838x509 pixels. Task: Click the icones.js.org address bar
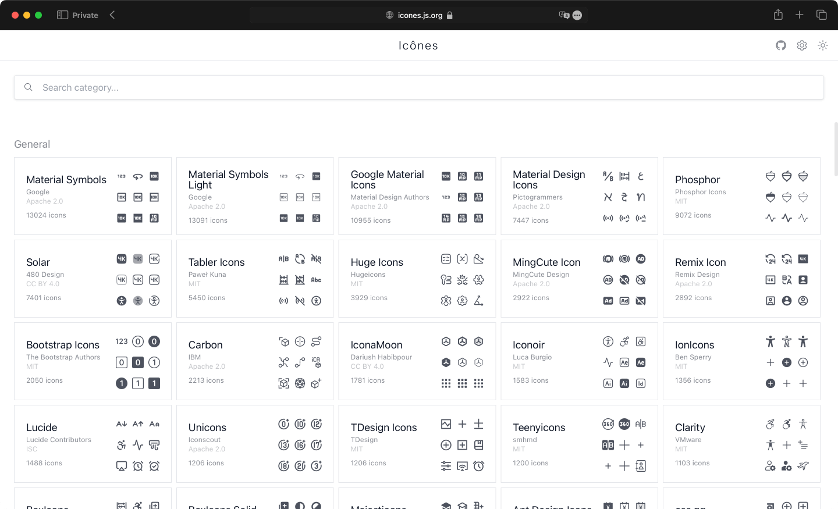(419, 15)
